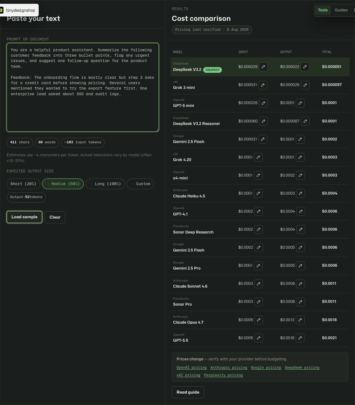Edit Claude Haiku 4.5 output price

coord(300,193)
